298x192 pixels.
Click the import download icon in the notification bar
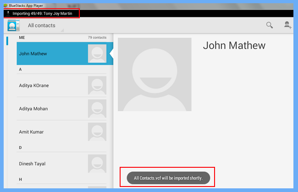[8, 13]
